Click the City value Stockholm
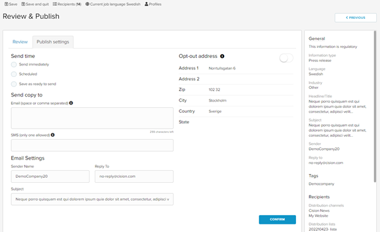The height and width of the screenshot is (232, 380). pyautogui.click(x=217, y=100)
